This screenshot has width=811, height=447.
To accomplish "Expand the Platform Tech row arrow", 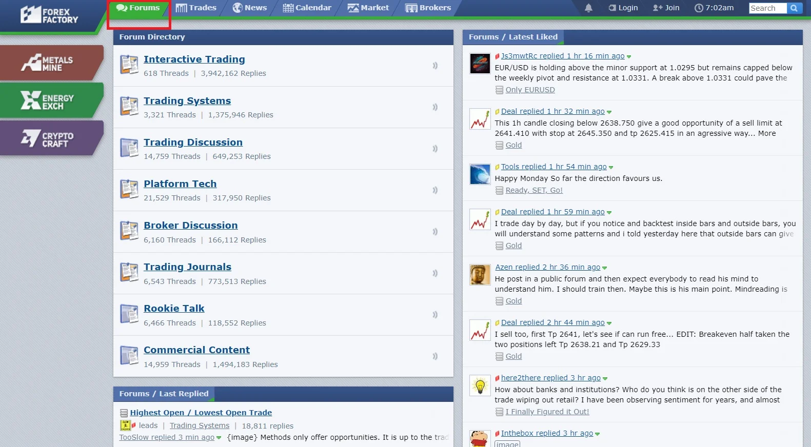I will click(x=435, y=190).
